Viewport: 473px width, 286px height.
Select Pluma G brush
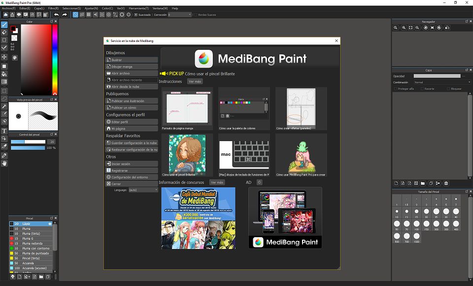pos(31,238)
